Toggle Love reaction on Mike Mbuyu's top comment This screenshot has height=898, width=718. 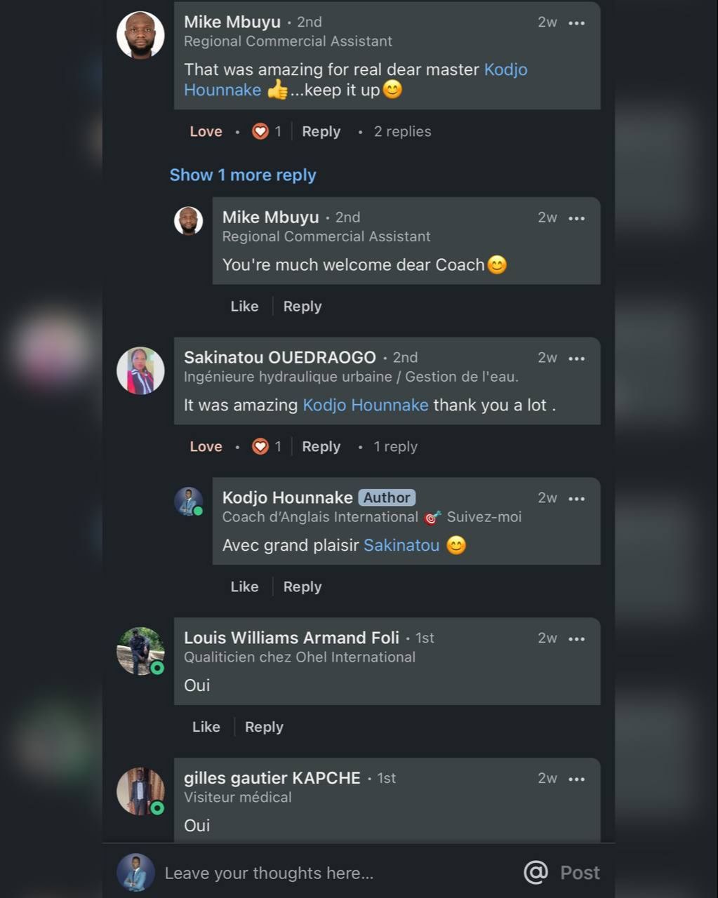(206, 131)
